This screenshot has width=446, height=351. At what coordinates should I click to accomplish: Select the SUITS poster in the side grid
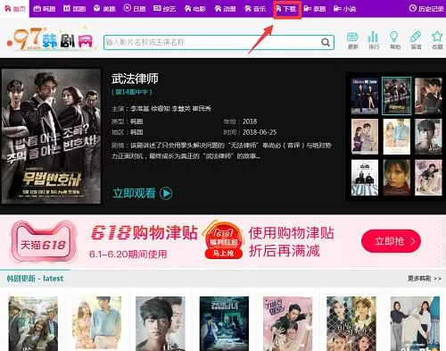(x=365, y=178)
